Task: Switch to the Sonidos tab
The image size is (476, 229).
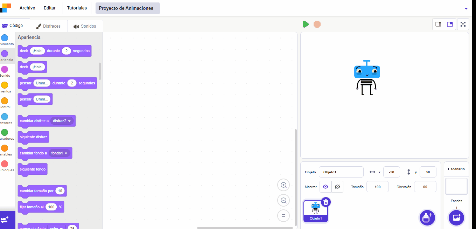Action: 85,26
